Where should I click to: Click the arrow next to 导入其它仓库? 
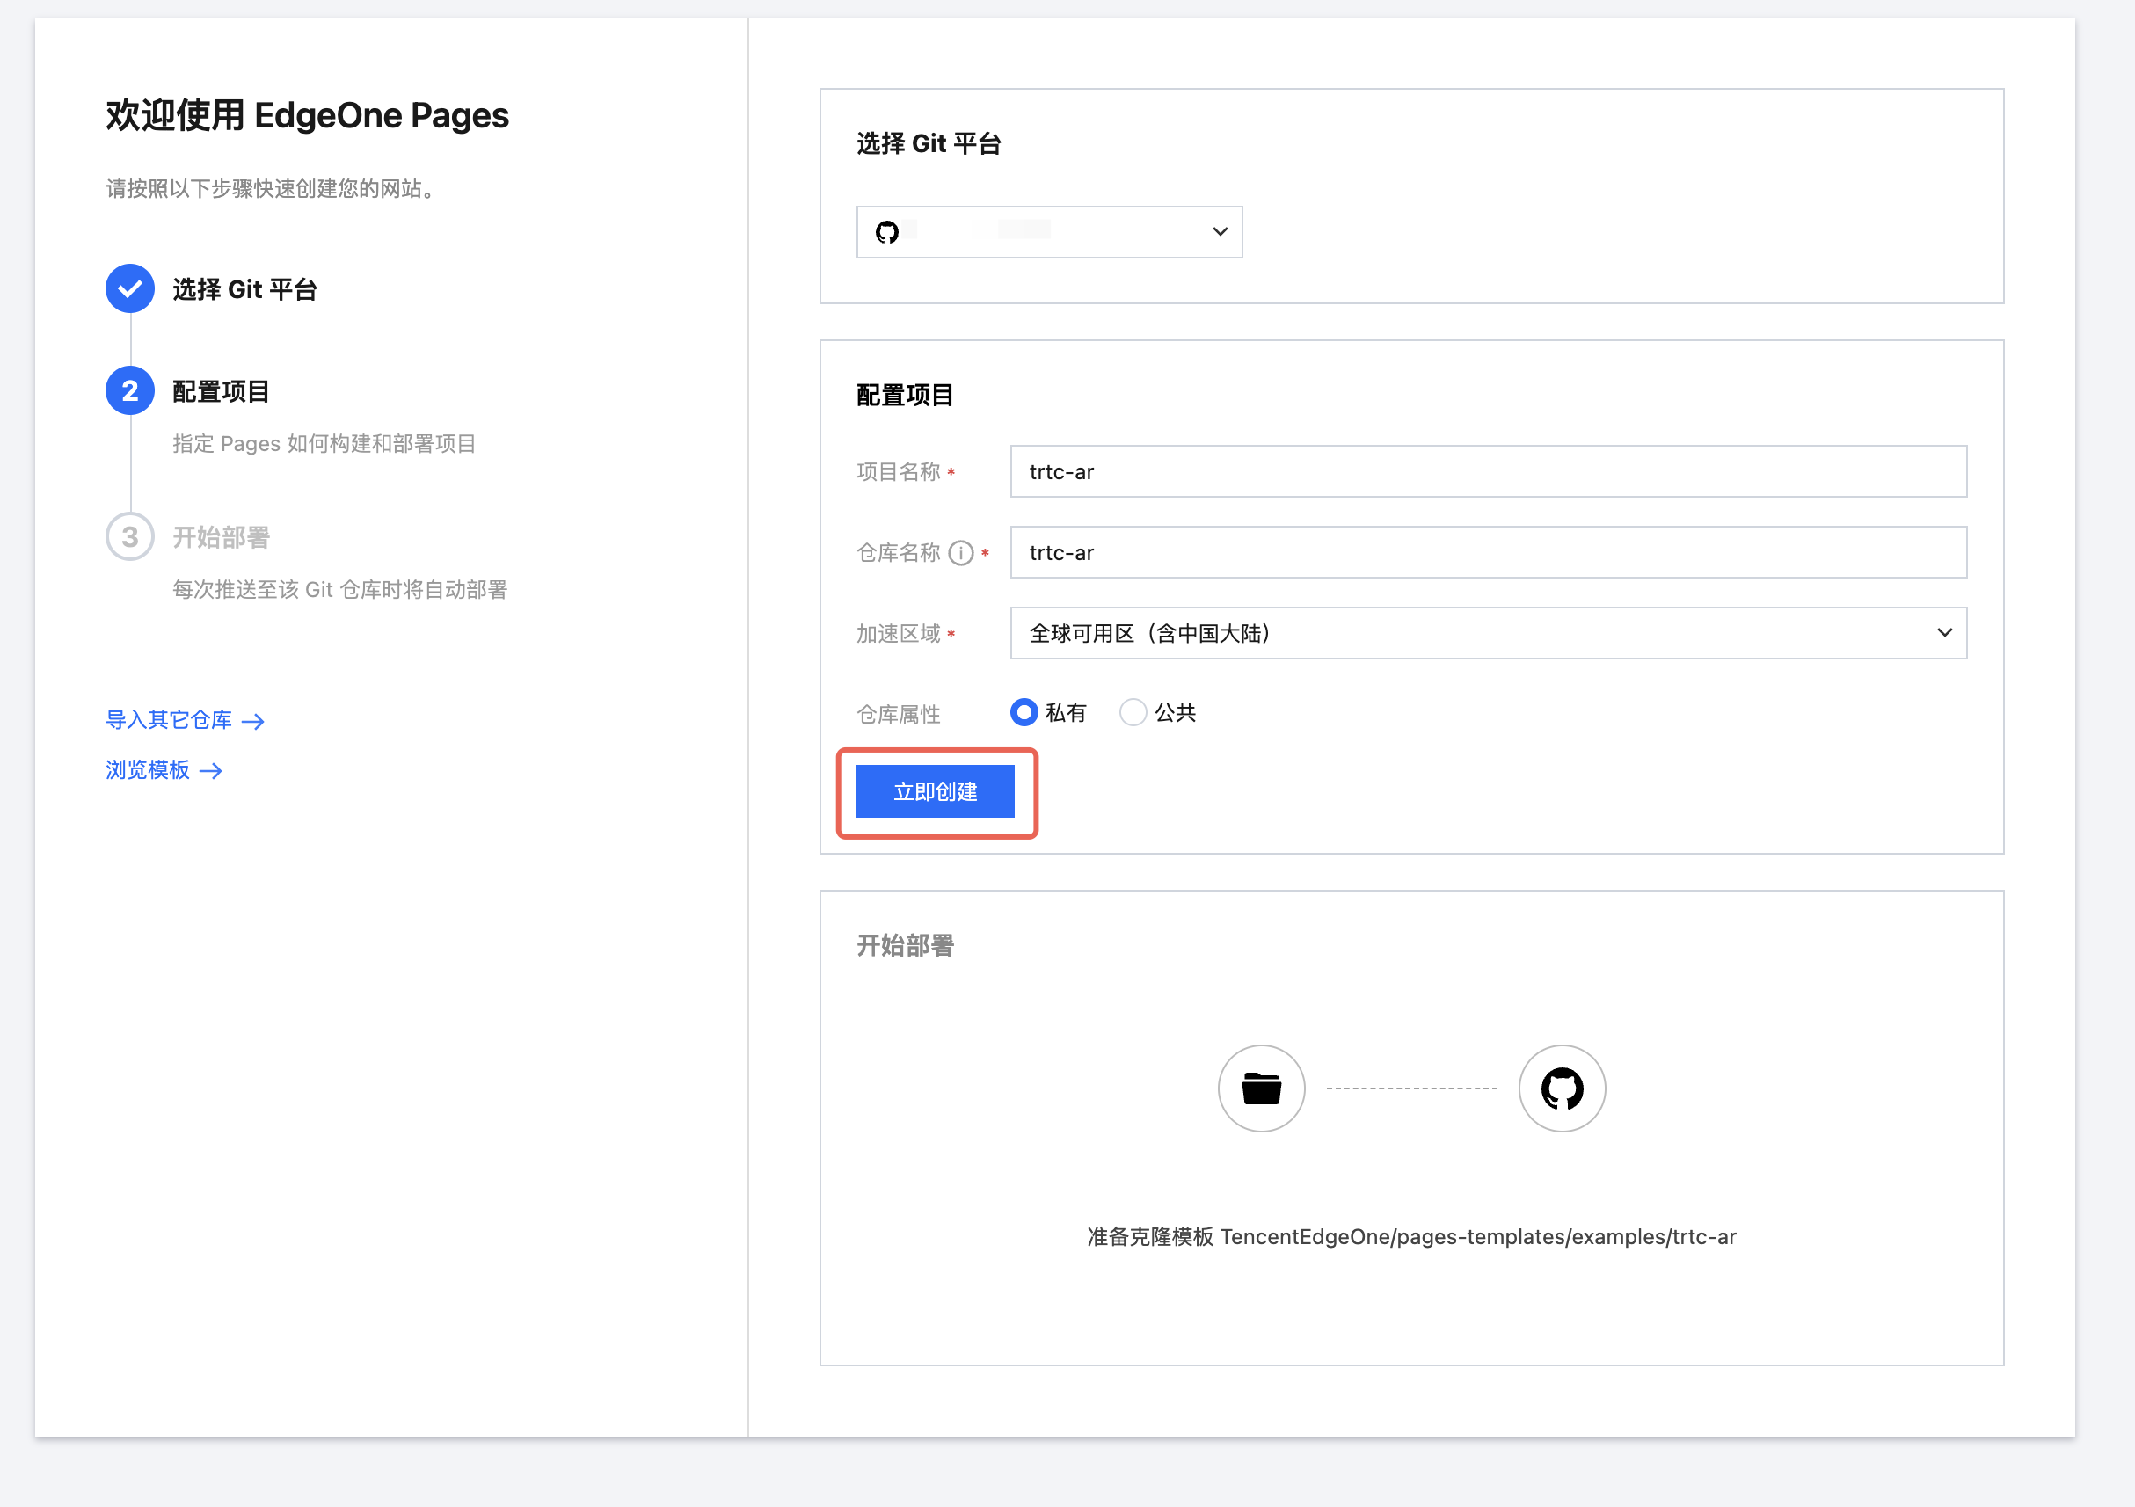tap(253, 720)
